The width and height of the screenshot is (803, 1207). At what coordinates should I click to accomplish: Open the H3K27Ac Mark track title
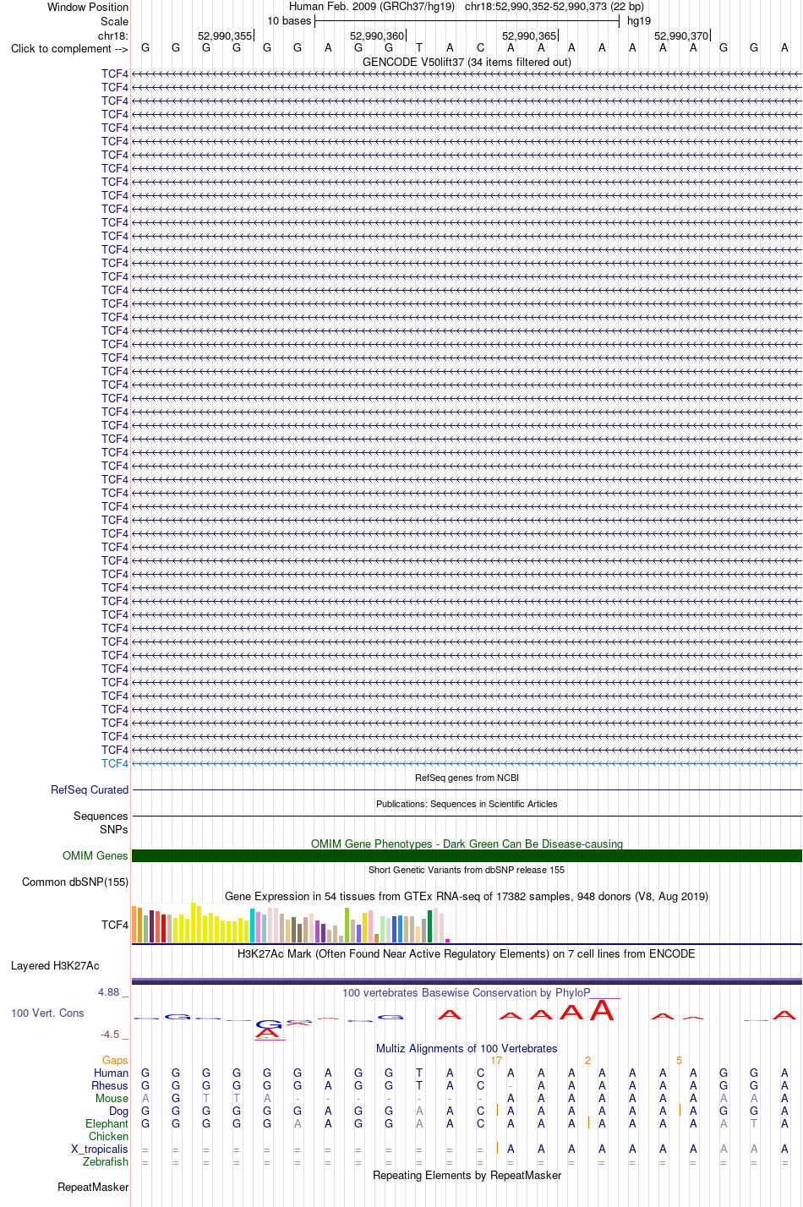tap(467, 953)
